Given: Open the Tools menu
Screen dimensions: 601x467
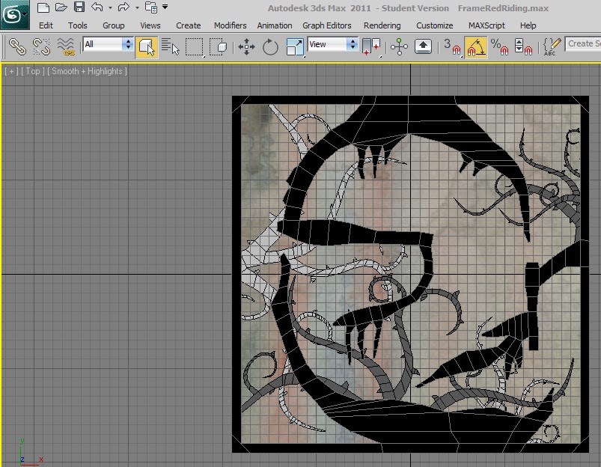Looking at the screenshot, I should (x=77, y=25).
